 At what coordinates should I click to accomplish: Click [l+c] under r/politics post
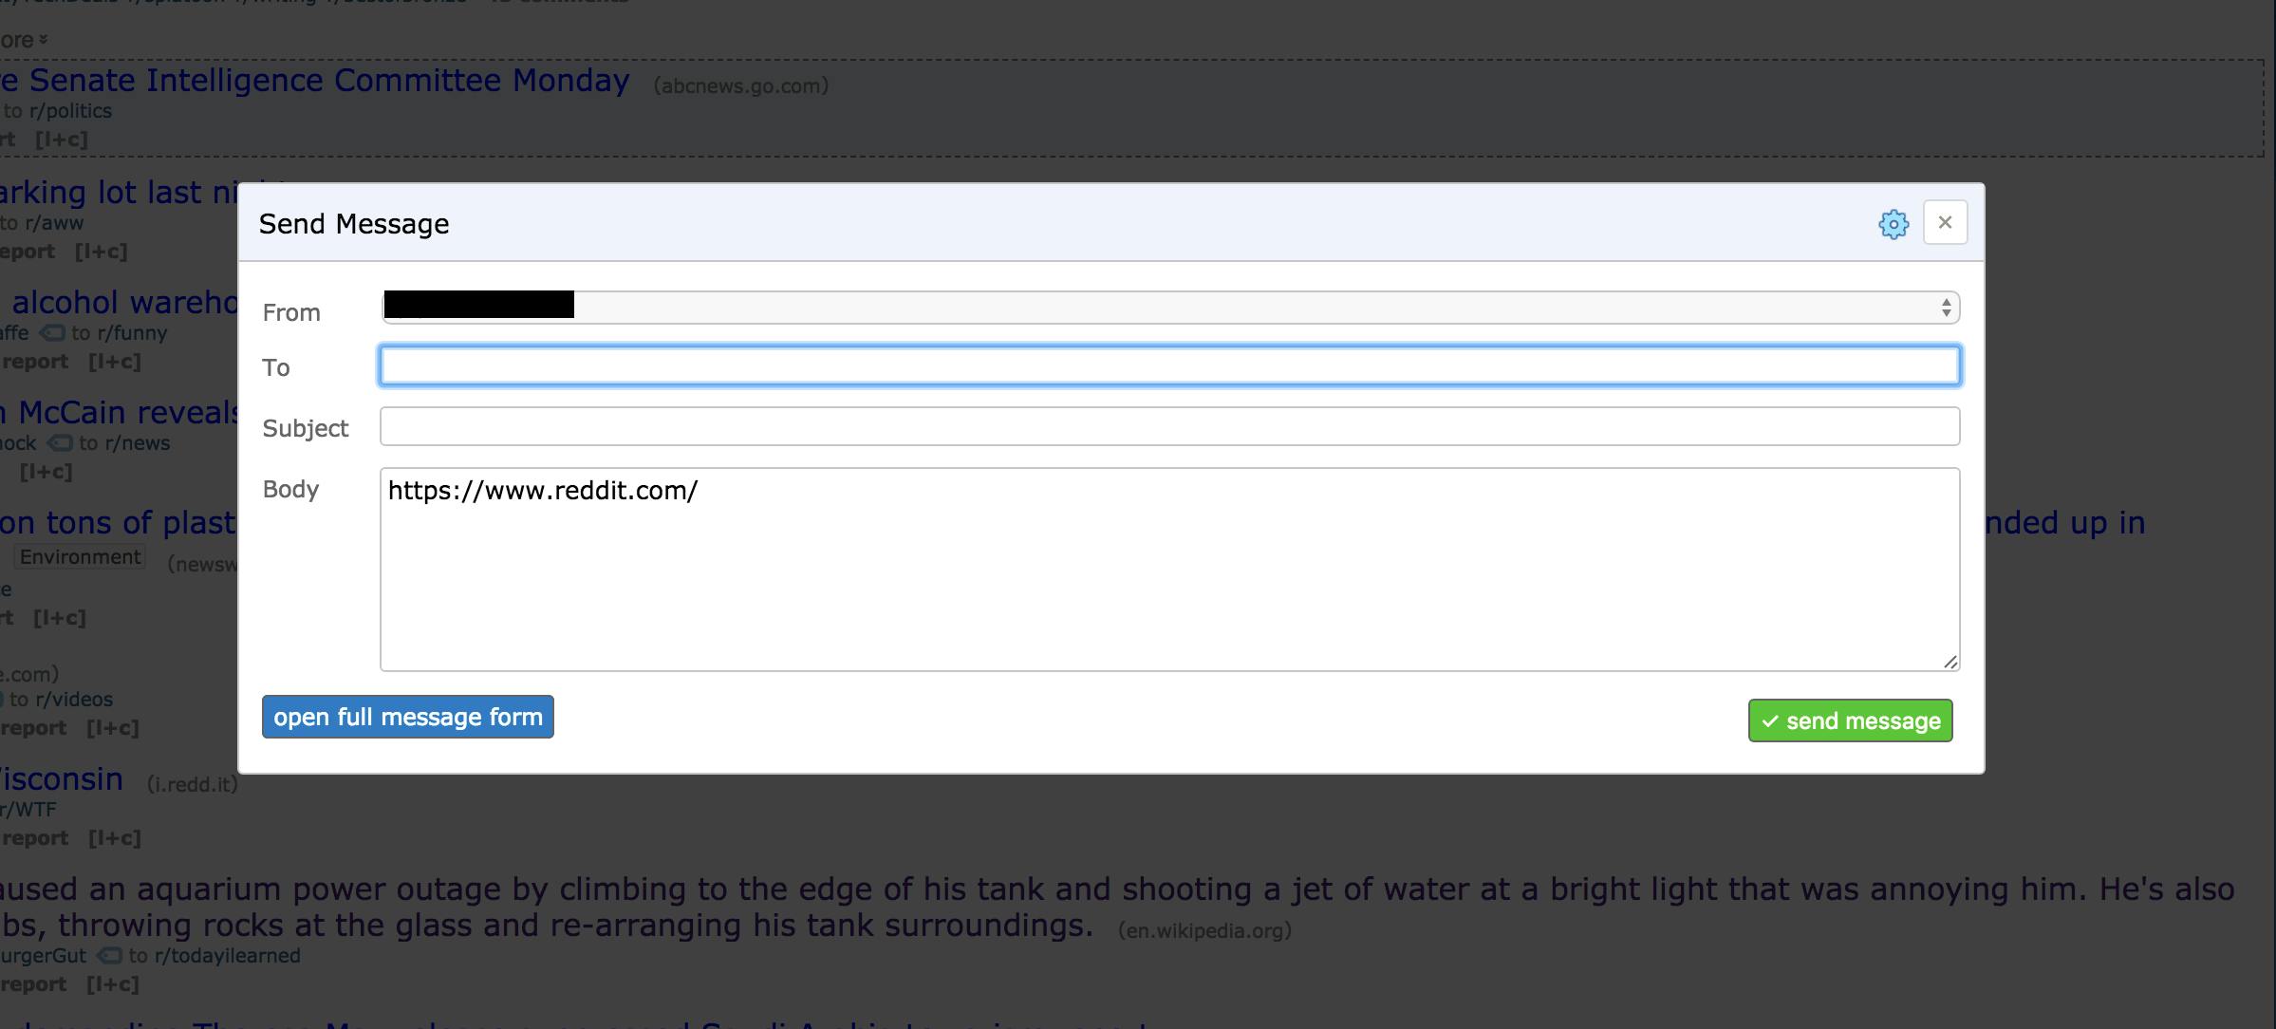click(x=62, y=140)
